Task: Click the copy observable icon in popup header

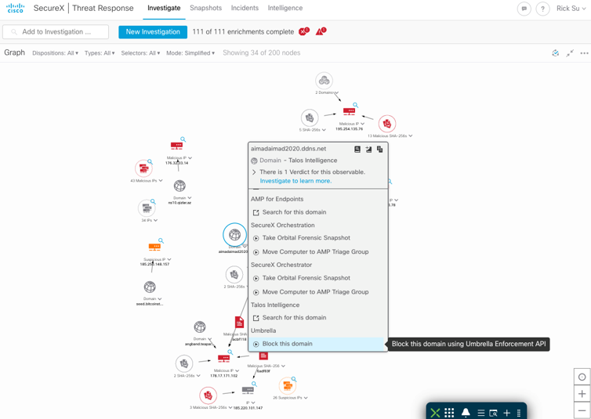Action: pos(380,149)
